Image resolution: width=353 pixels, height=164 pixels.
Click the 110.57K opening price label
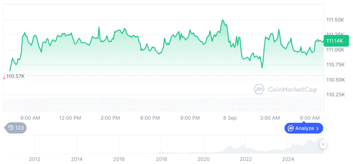[16, 76]
